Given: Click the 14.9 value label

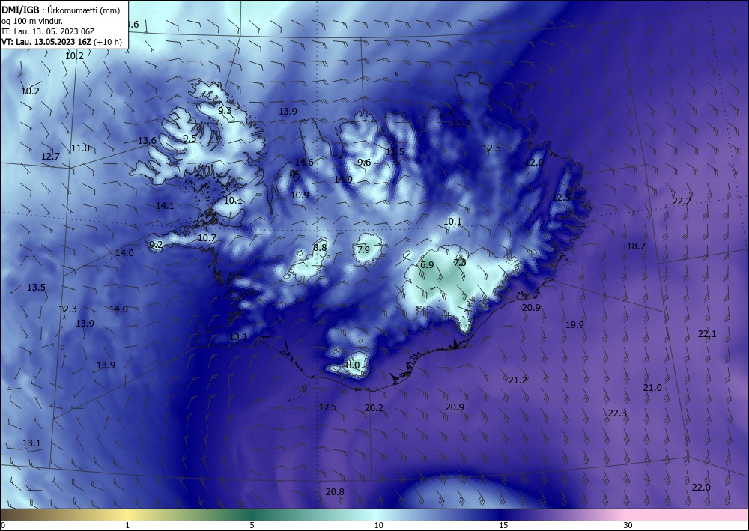Looking at the screenshot, I should click(343, 180).
